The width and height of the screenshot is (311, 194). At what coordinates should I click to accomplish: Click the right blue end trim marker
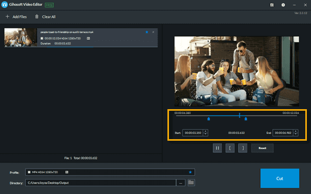tap(246, 118)
